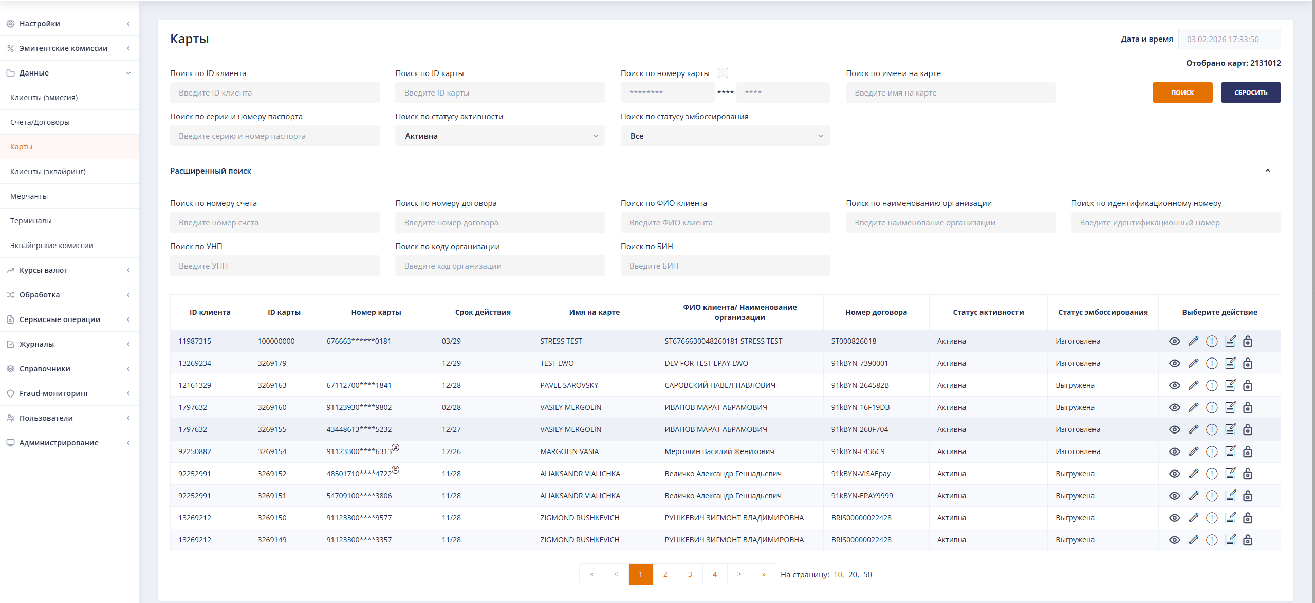This screenshot has height=603, width=1315.
Task: Open the embossing status dropdown showing Все
Action: click(x=725, y=136)
